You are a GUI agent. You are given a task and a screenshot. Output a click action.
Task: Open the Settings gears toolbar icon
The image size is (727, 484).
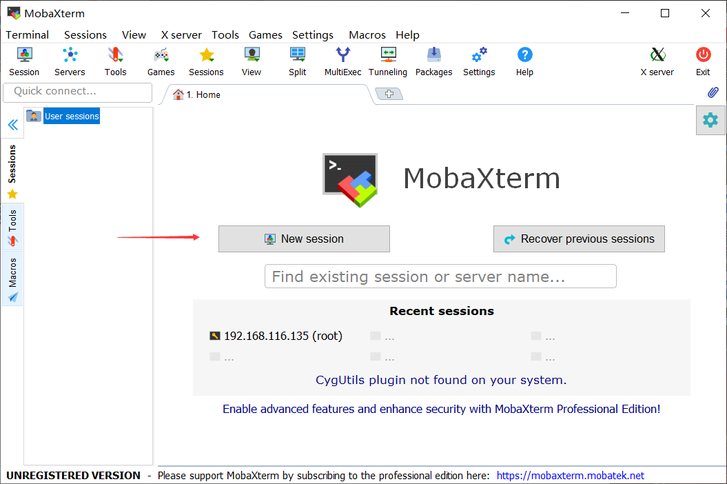coord(479,61)
